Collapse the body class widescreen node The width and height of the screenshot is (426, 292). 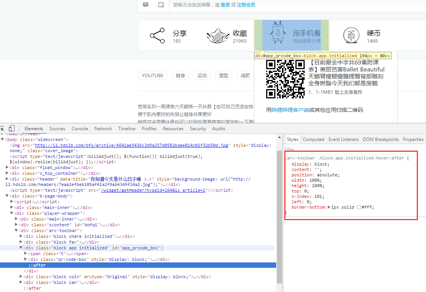(2, 139)
